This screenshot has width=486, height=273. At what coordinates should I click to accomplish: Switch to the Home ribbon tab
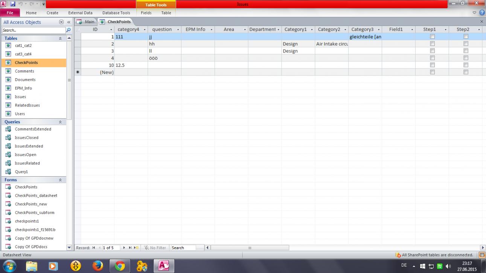point(31,13)
